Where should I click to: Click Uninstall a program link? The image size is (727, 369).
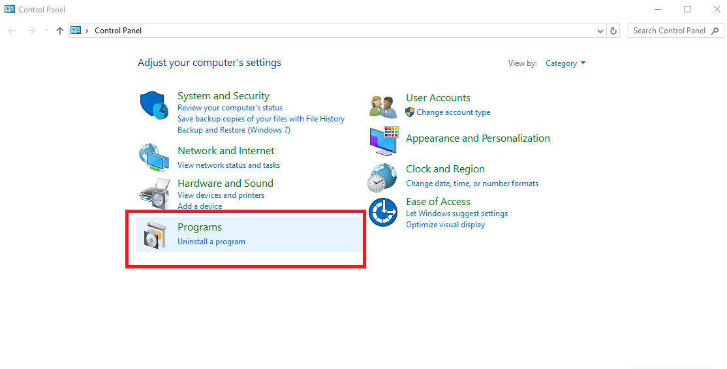(211, 242)
